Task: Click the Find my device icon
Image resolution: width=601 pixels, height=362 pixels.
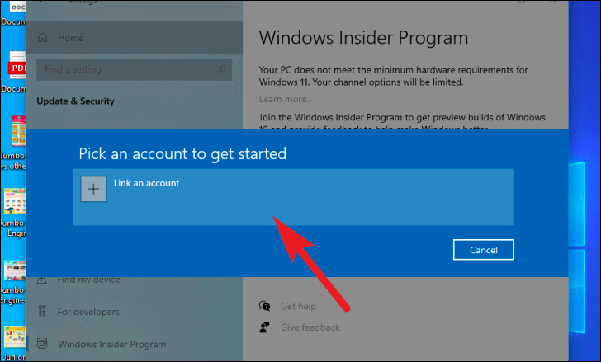Action: coord(42,280)
